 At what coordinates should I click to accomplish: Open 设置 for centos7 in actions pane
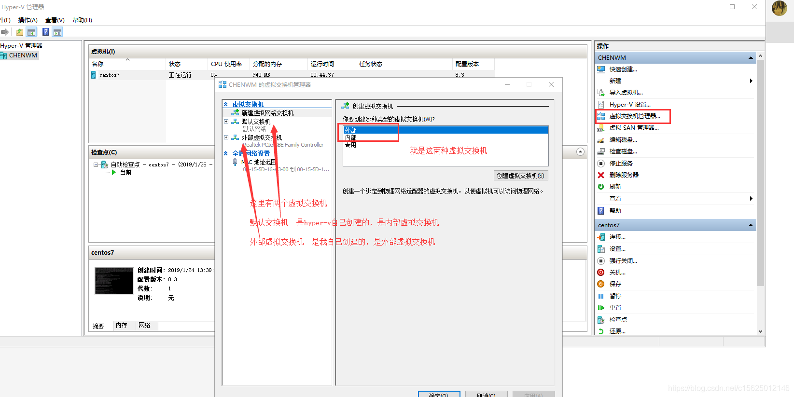point(617,249)
